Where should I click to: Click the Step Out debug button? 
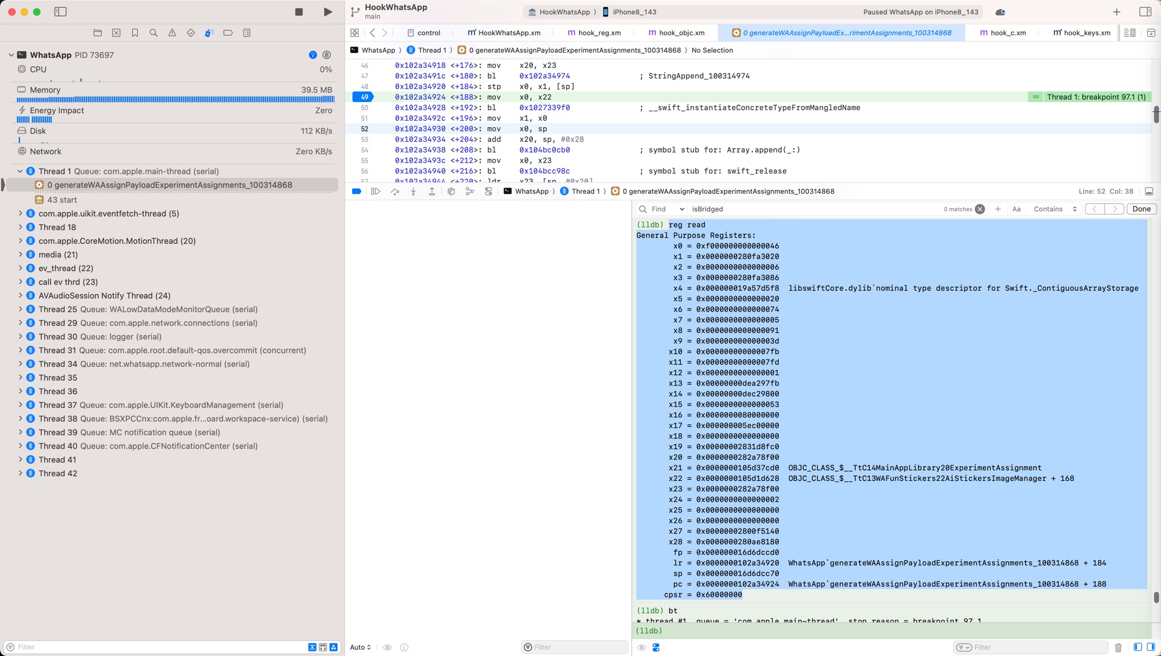coord(432,192)
